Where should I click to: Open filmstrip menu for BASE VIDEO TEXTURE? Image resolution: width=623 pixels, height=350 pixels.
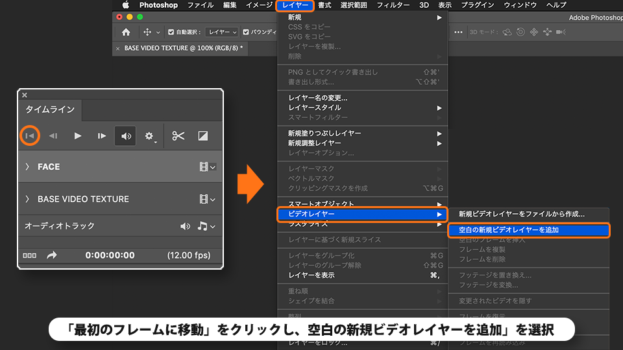point(208,199)
